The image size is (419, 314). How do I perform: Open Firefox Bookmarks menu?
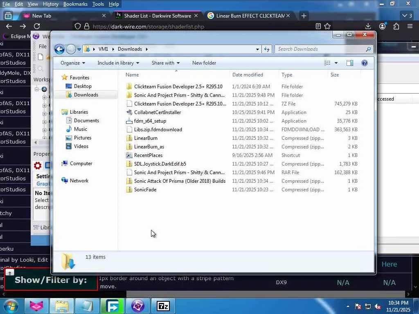coord(75,4)
